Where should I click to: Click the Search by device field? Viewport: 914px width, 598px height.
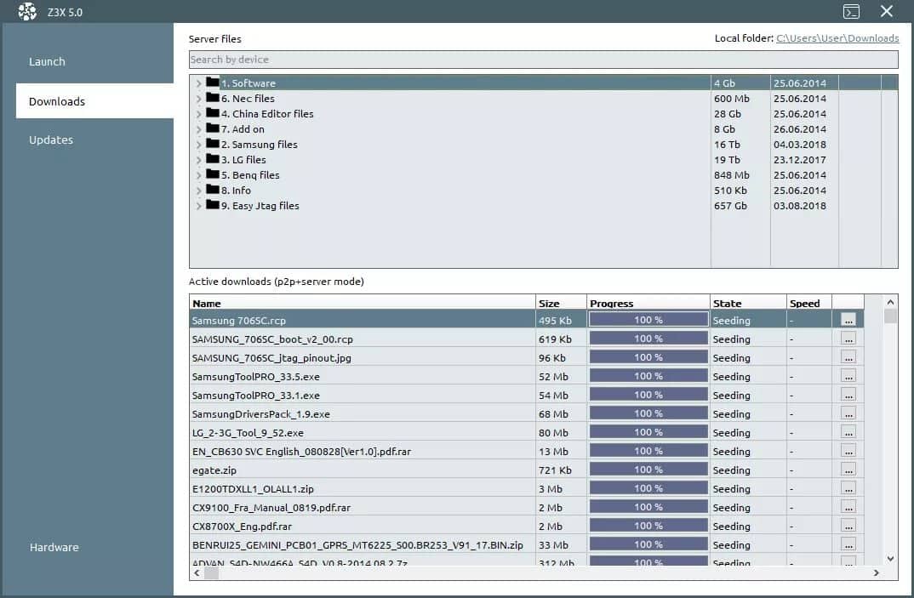click(543, 60)
